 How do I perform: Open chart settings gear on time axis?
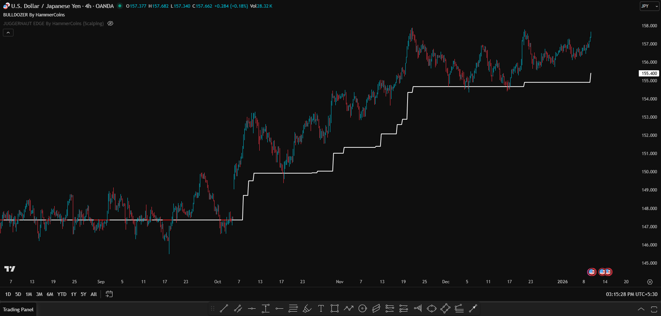click(650, 282)
